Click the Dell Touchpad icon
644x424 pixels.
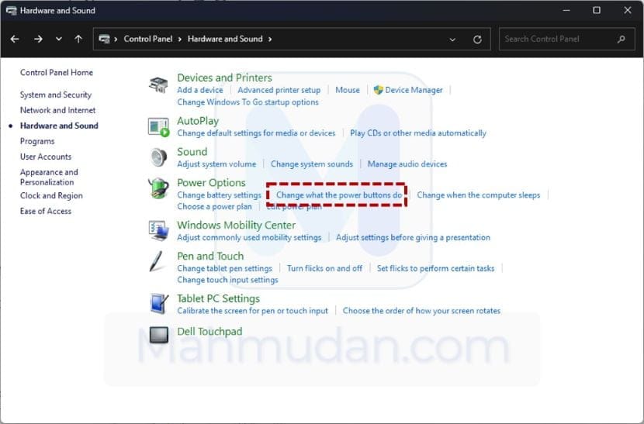(158, 335)
